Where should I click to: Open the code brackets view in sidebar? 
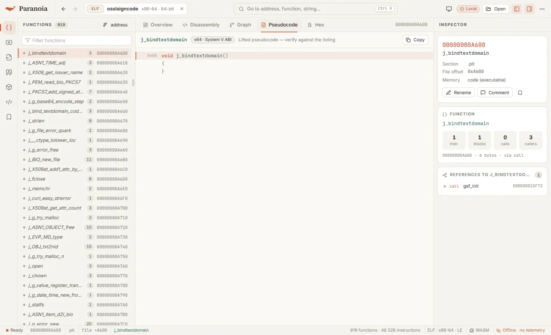(x=9, y=102)
